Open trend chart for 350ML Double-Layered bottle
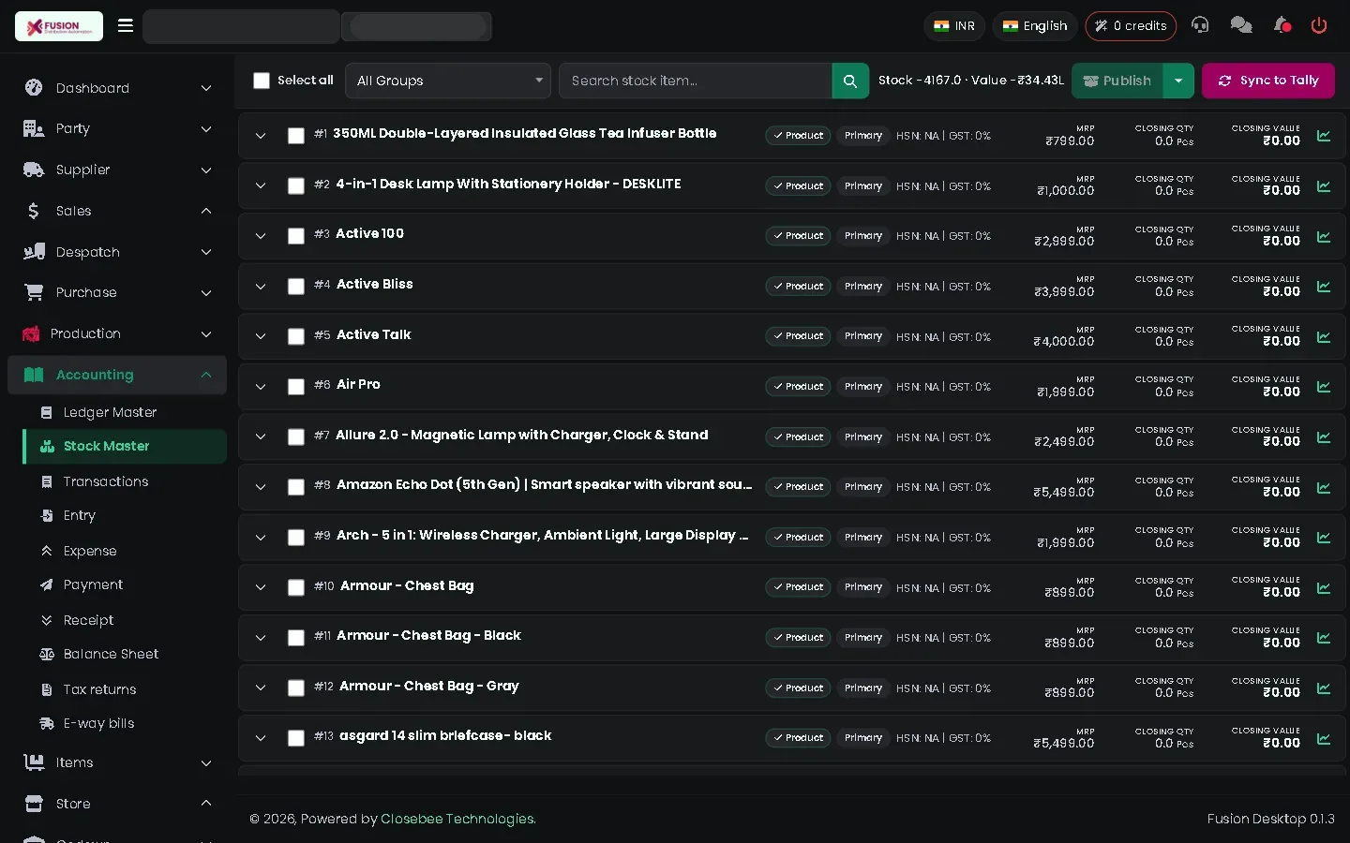Screen dimensions: 1350x843 (x=1324, y=136)
